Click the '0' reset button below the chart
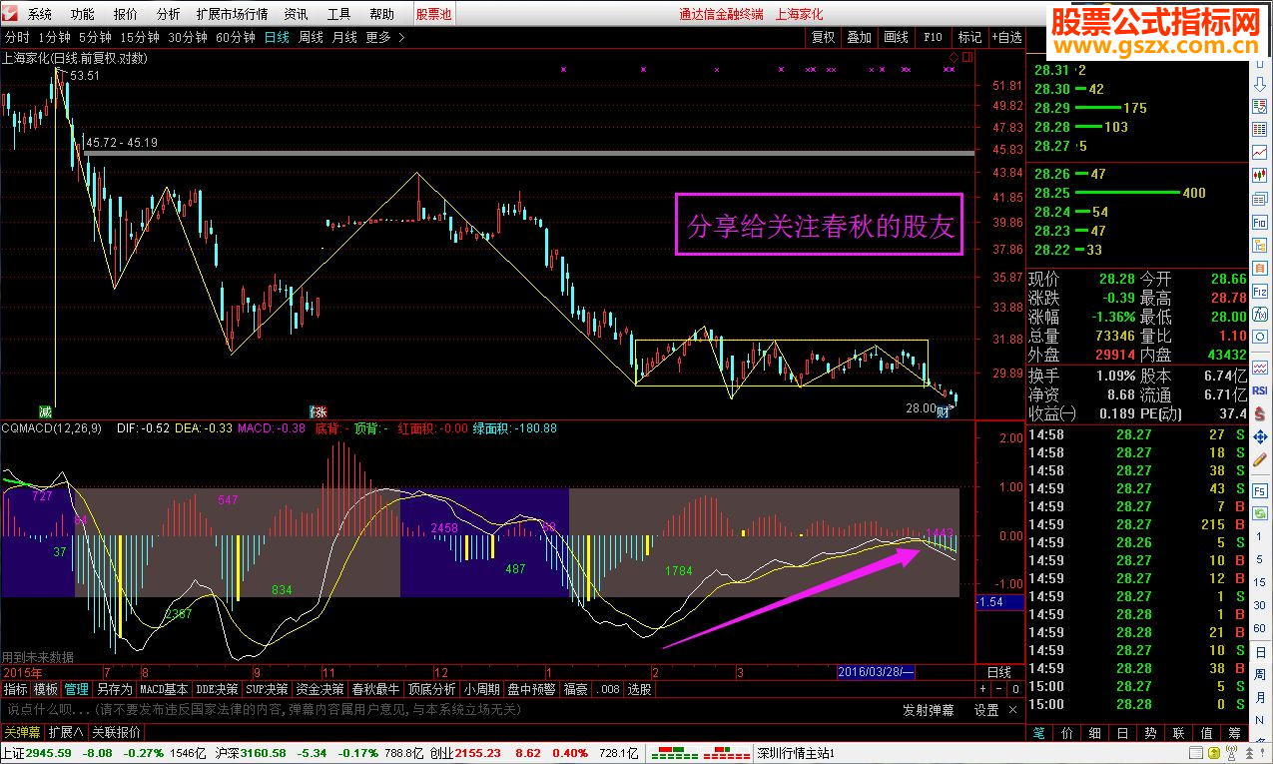1273x764 pixels. [x=1015, y=689]
